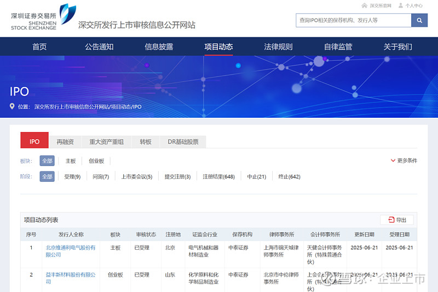Click the 化学原料和化学制品制造业 cell
Viewport: 438px width, 292px height.
click(203, 278)
